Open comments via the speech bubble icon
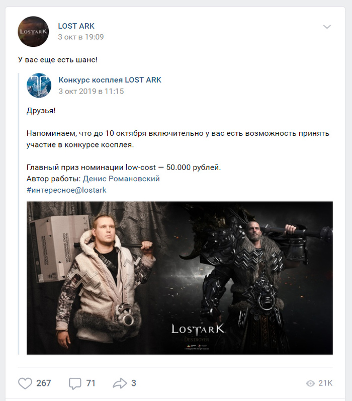The image size is (352, 401). [75, 383]
